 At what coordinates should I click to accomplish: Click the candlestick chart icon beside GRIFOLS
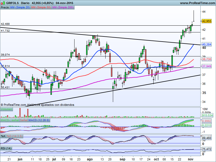(x=3, y=3)
